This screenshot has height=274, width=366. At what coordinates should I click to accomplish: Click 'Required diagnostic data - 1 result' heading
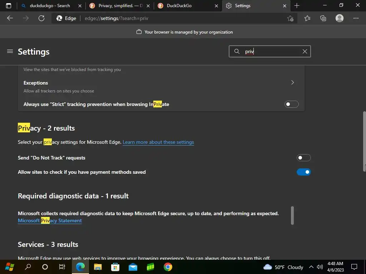73,196
